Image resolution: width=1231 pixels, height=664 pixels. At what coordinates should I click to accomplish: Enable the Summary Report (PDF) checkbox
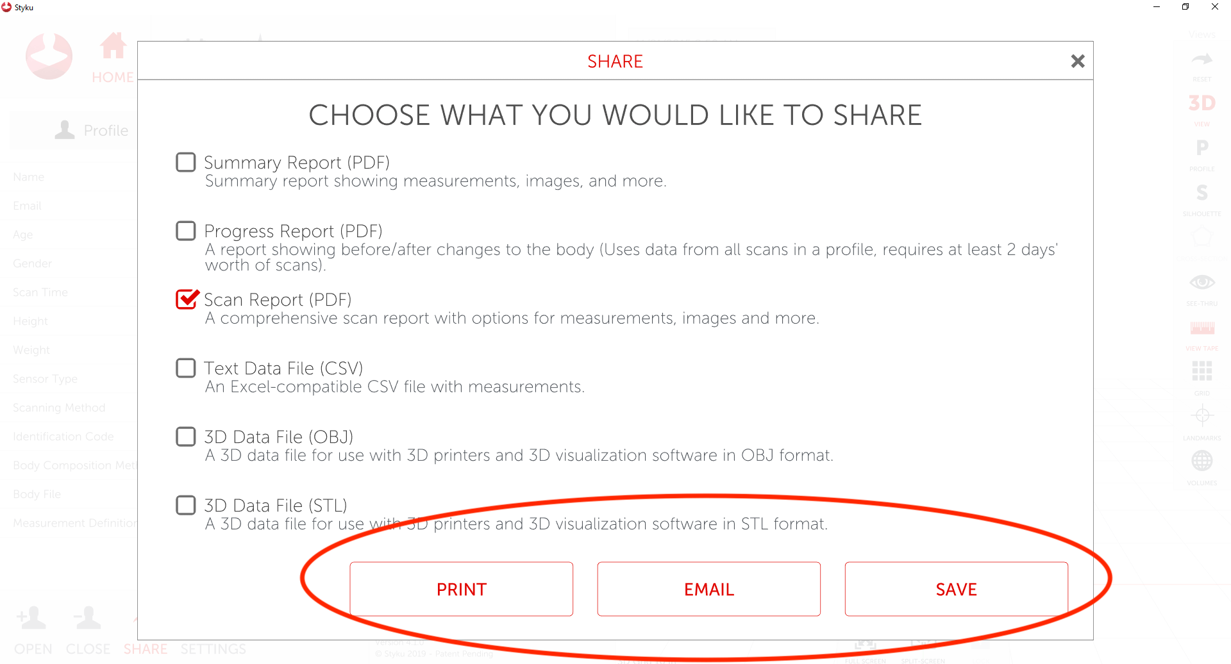point(186,162)
